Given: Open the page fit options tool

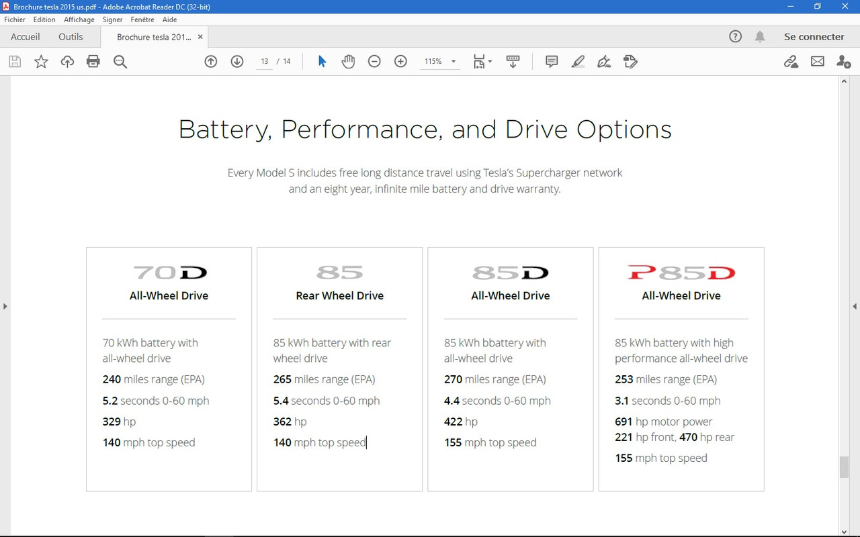Looking at the screenshot, I should coord(482,62).
